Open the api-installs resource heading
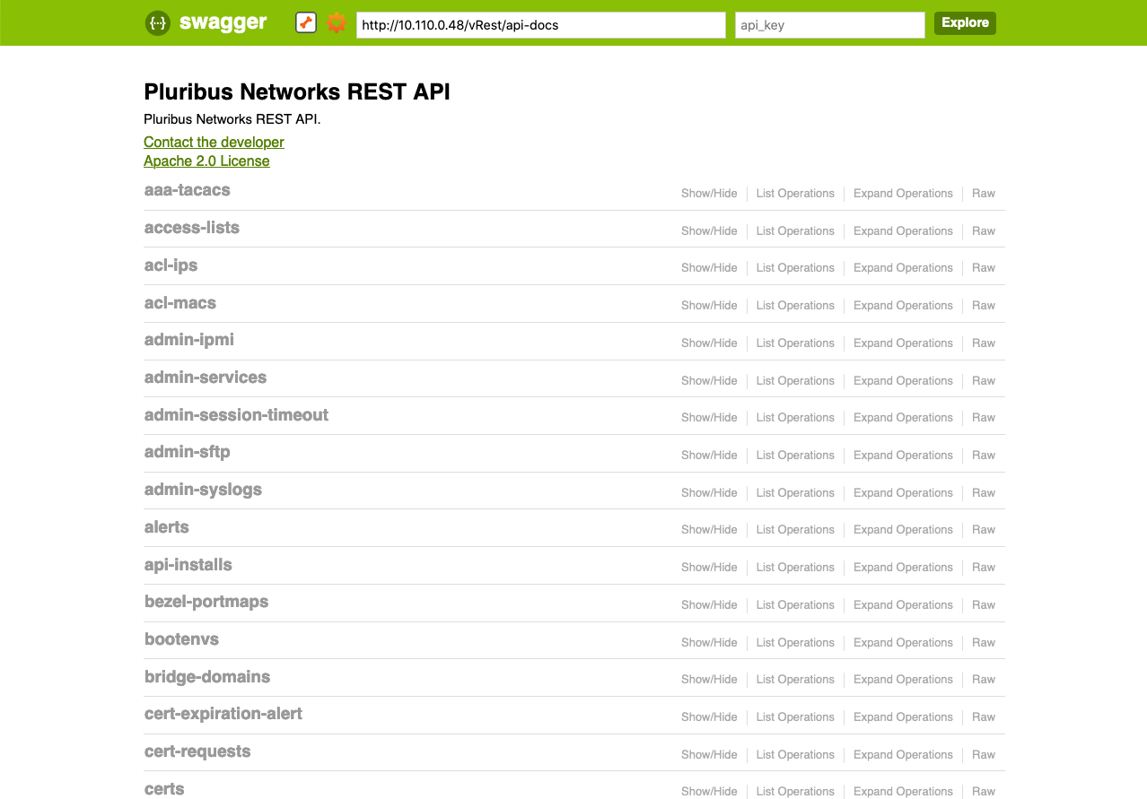Viewport: 1147px width, 799px height. [x=188, y=565]
